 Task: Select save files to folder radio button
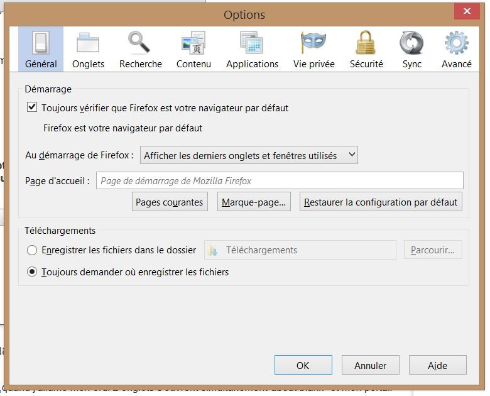[32, 250]
